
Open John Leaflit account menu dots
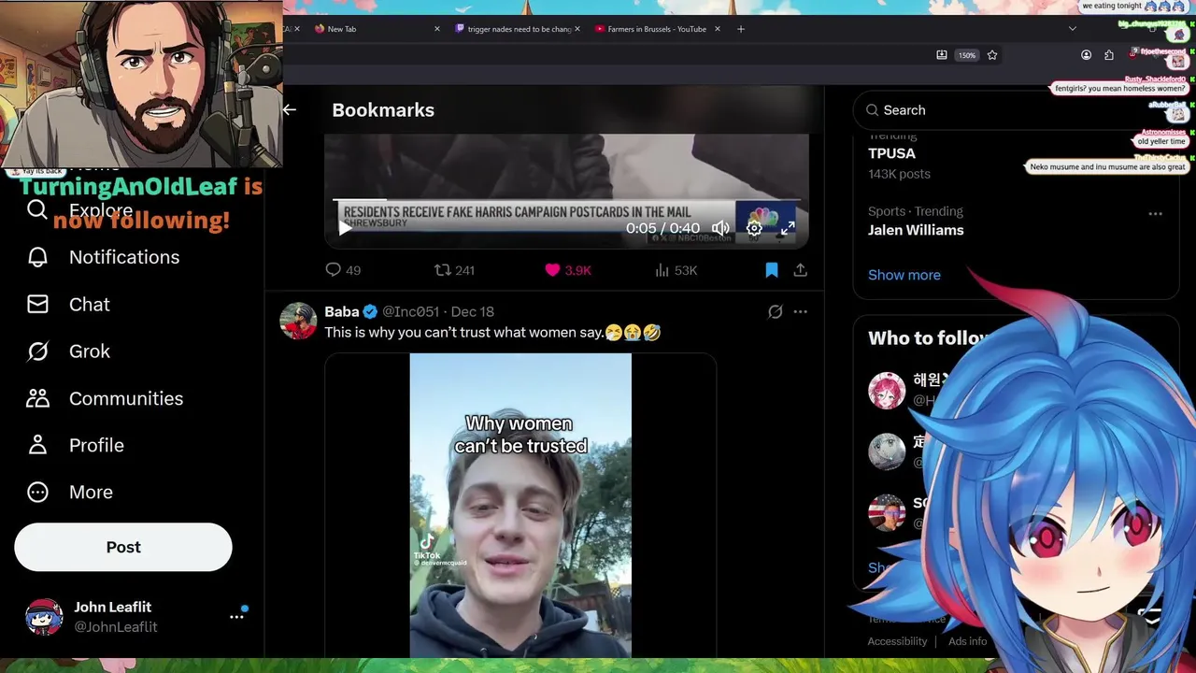(236, 617)
